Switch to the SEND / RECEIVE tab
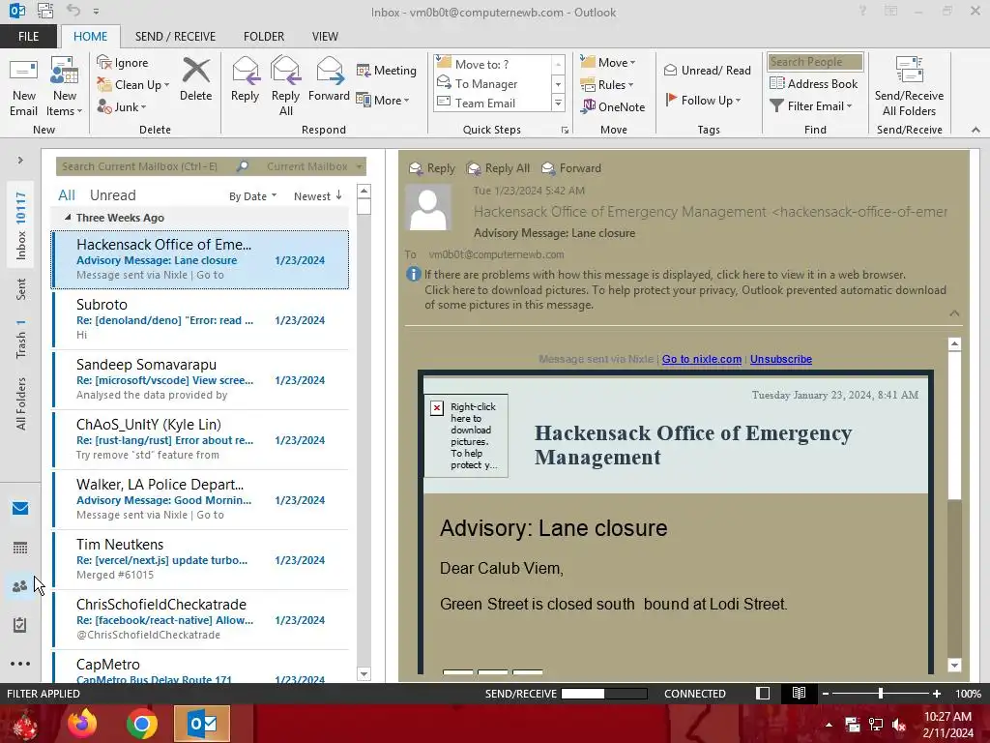990x743 pixels. [175, 37]
